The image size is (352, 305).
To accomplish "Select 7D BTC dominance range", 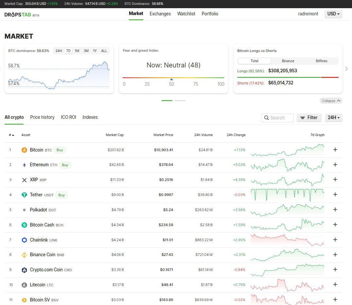I will click(x=68, y=51).
